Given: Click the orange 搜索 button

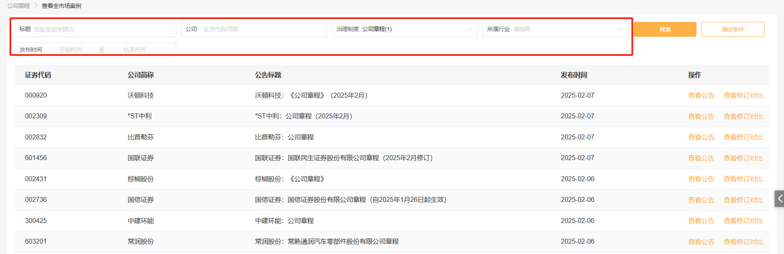Looking at the screenshot, I should [665, 29].
